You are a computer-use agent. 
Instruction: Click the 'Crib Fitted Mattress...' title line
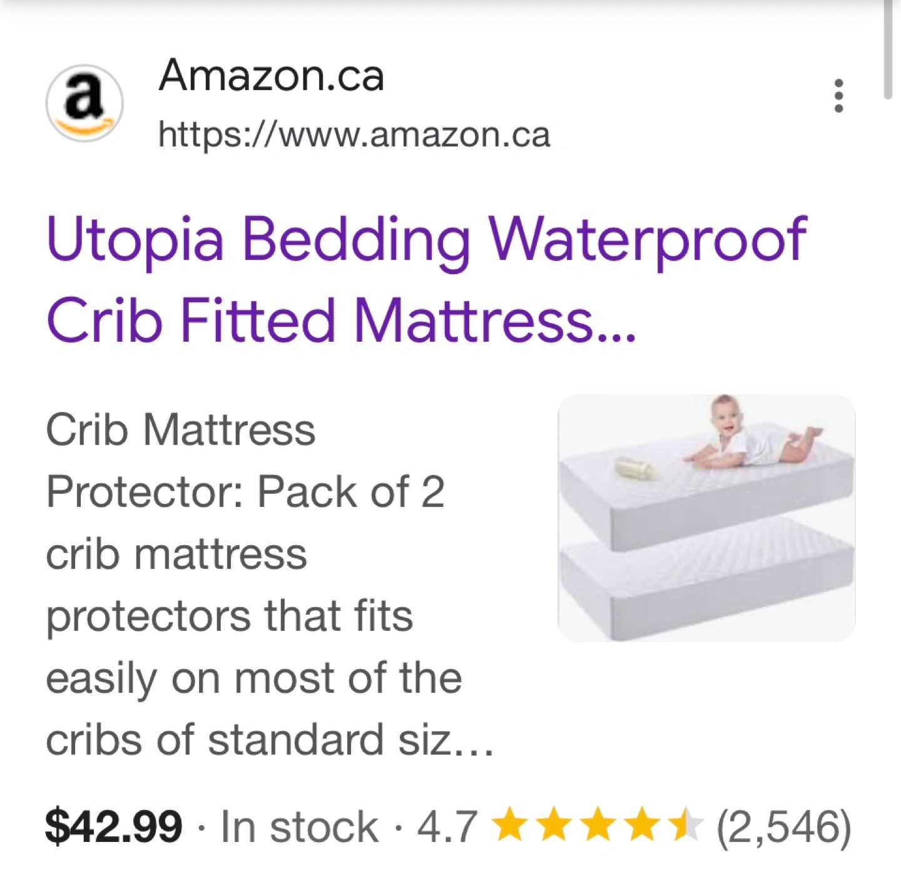(x=341, y=321)
